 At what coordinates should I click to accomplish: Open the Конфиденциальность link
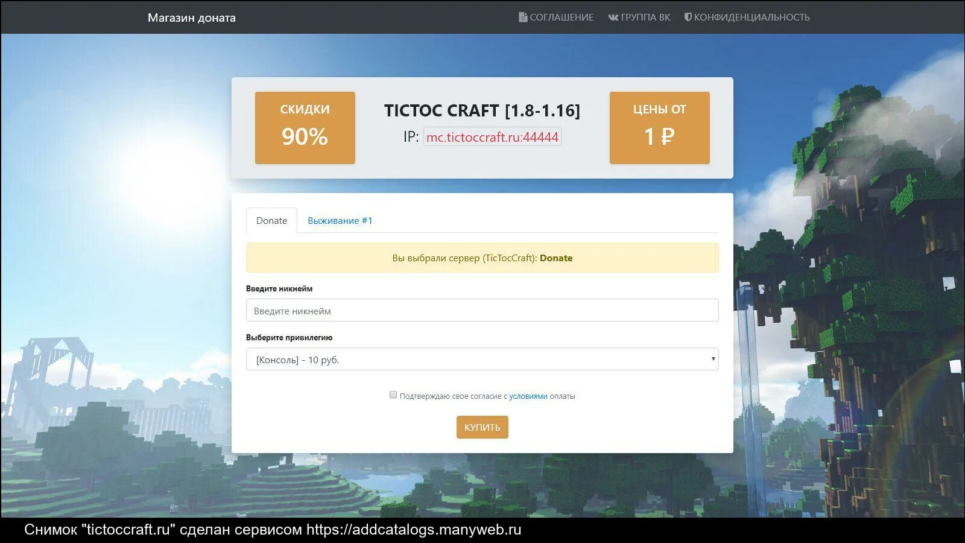coord(747,17)
